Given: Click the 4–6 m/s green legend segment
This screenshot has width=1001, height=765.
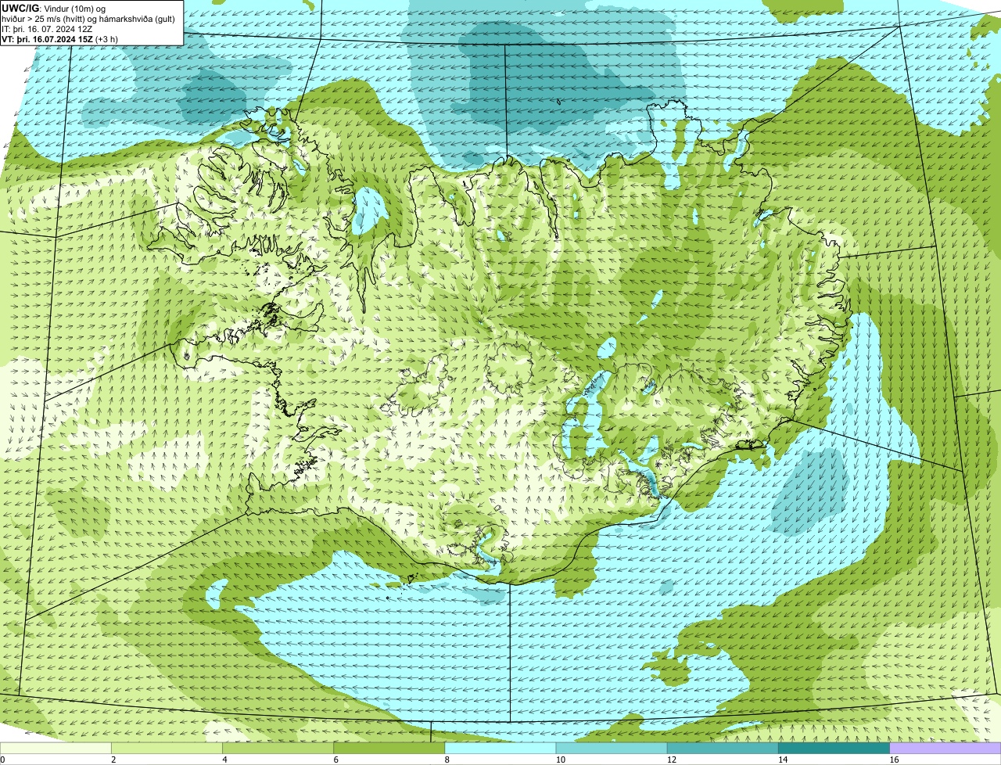Looking at the screenshot, I should pos(278,749).
